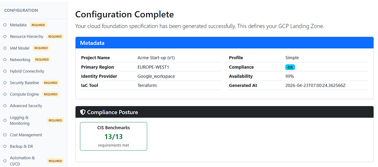Click the Availability label
The height and width of the screenshot is (167, 378).
[241, 76]
